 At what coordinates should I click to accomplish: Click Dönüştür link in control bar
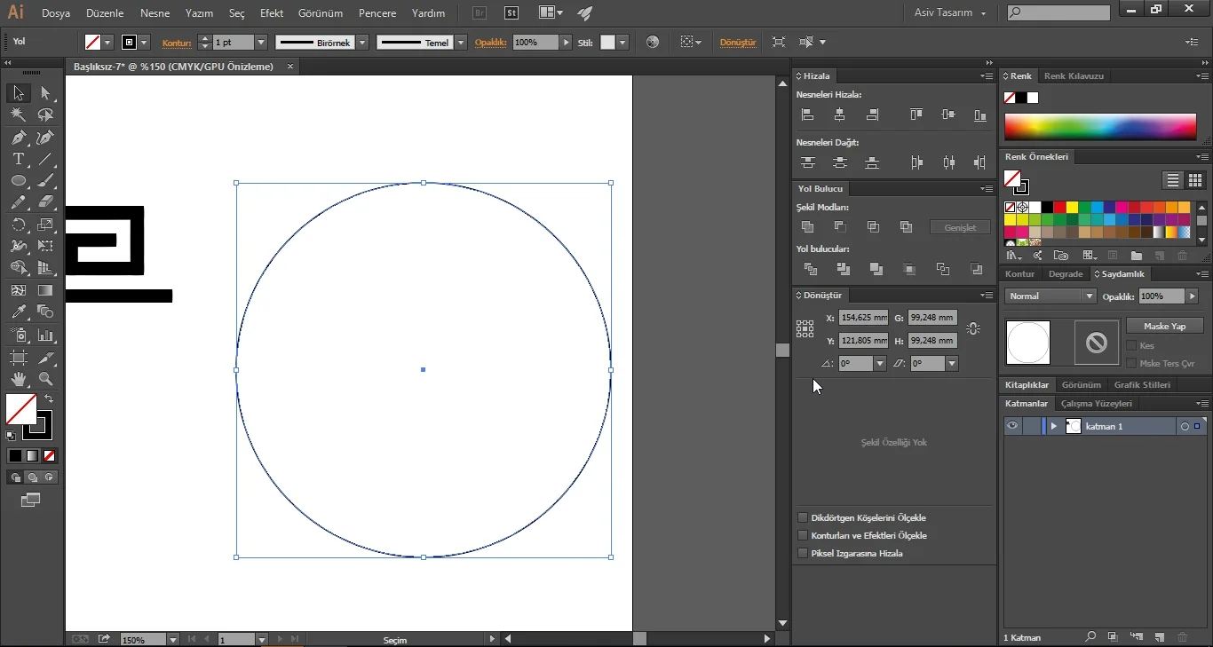[737, 43]
